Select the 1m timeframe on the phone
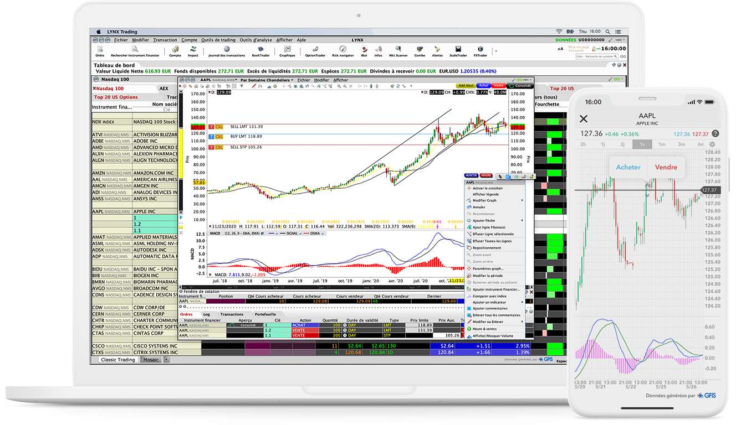This screenshot has height=425, width=736. (x=662, y=144)
